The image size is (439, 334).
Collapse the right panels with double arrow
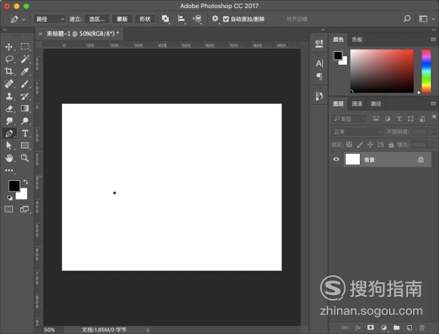[434, 30]
